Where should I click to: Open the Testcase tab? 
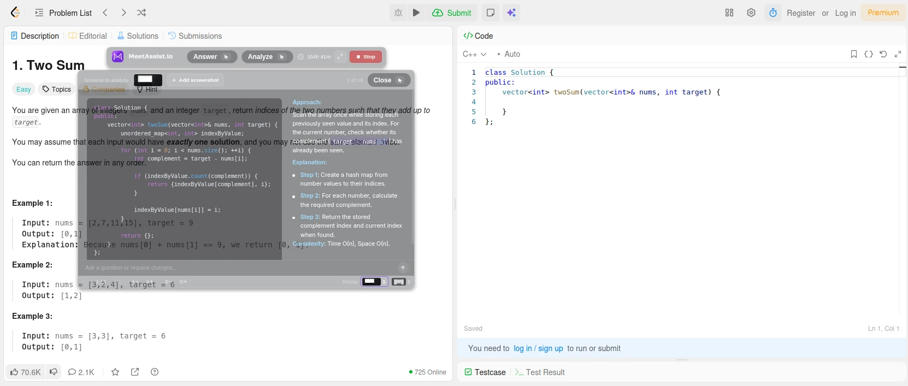[x=485, y=372]
